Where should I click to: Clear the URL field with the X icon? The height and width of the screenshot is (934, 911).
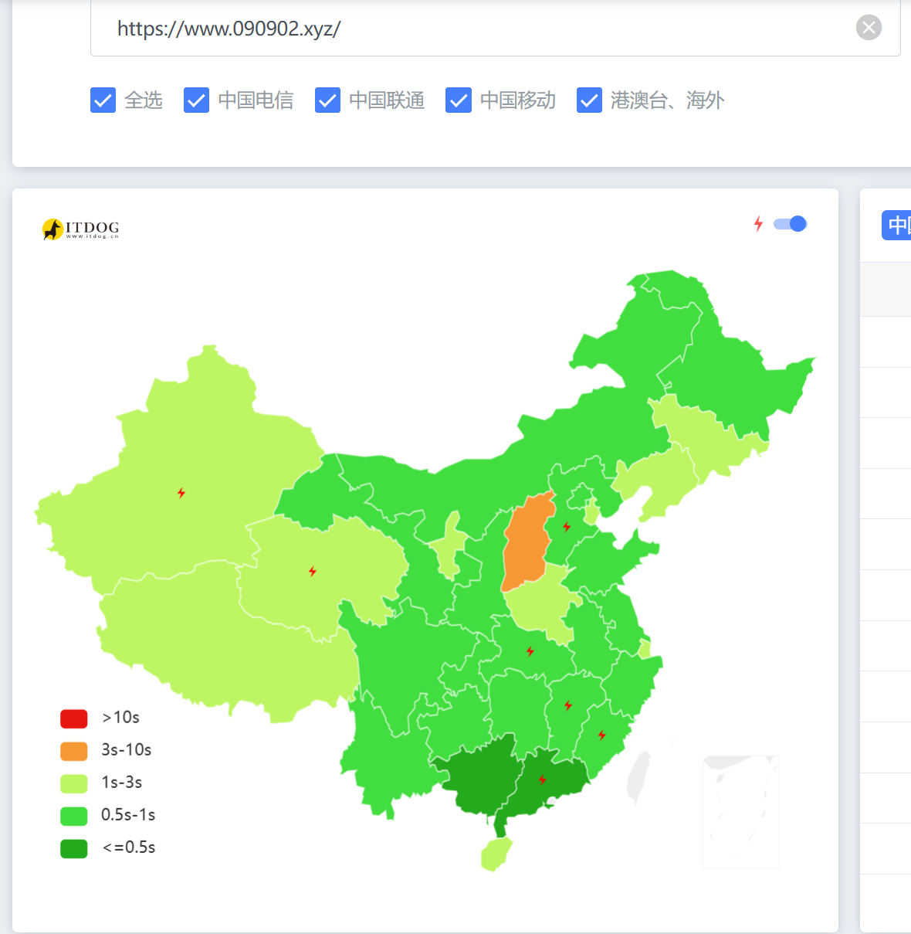click(x=869, y=28)
